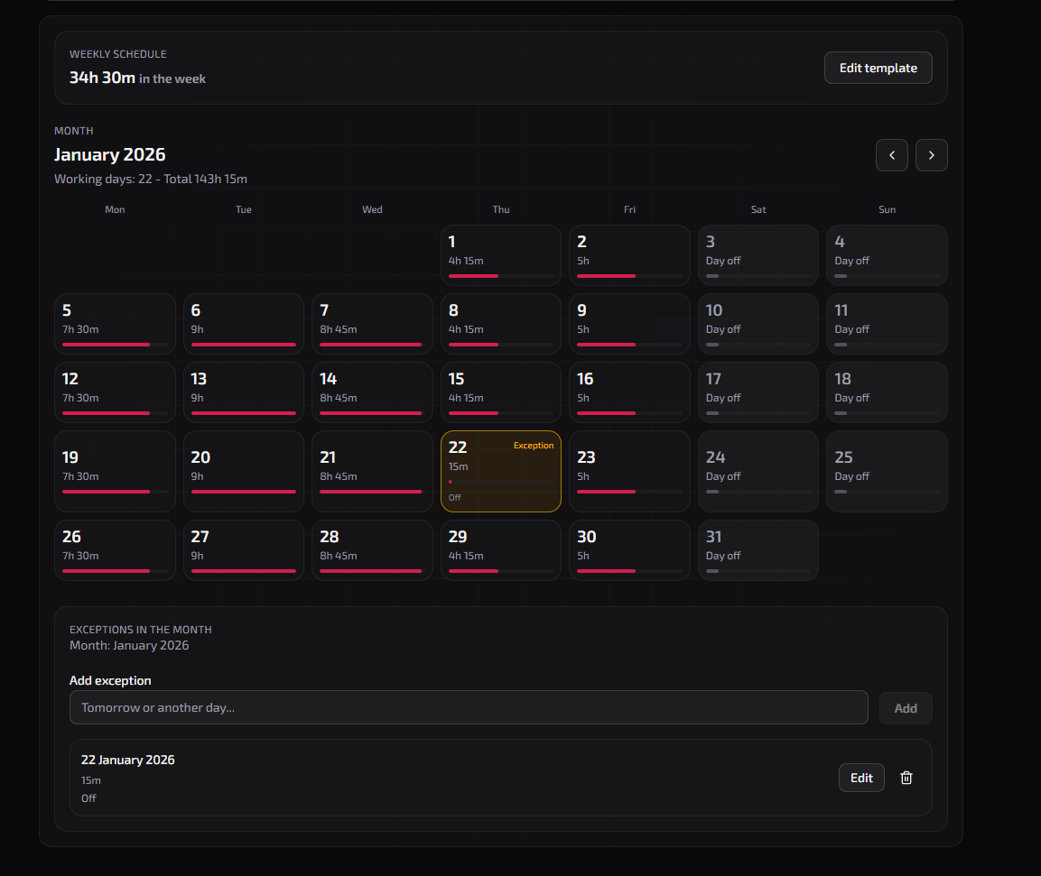Open day 2 with 5h

[x=629, y=255]
